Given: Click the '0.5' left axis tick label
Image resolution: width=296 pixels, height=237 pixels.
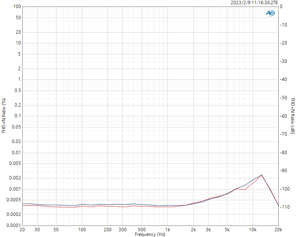Looking at the screenshot, I should tap(18, 91).
